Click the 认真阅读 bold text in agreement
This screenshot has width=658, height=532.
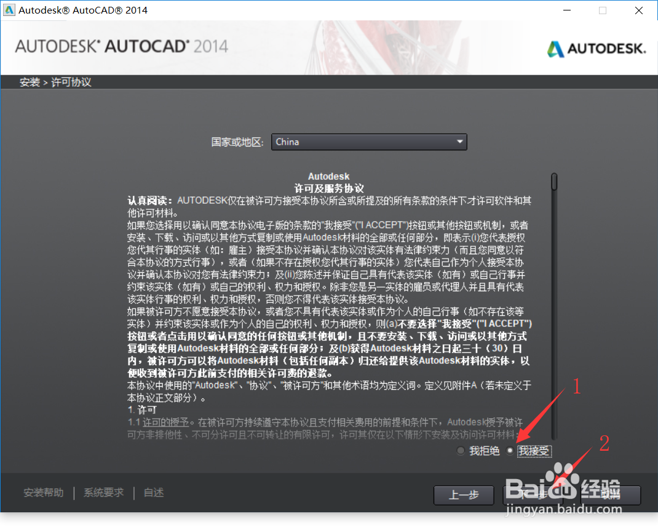(x=150, y=201)
